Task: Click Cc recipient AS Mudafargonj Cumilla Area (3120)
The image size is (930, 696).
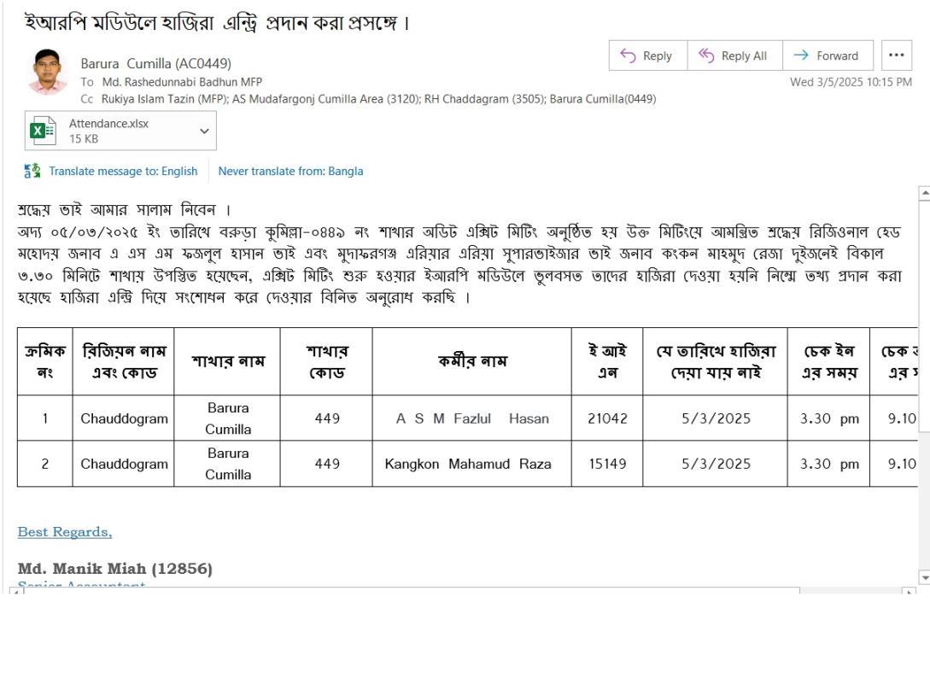Action: coord(325,99)
